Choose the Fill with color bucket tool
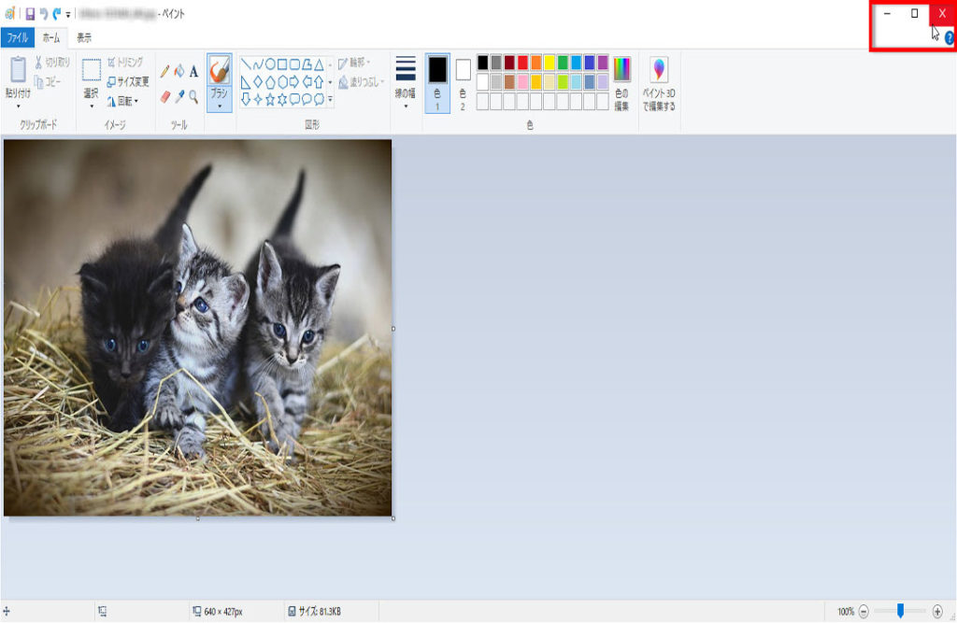Viewport: 957px width, 623px height. coord(179,71)
